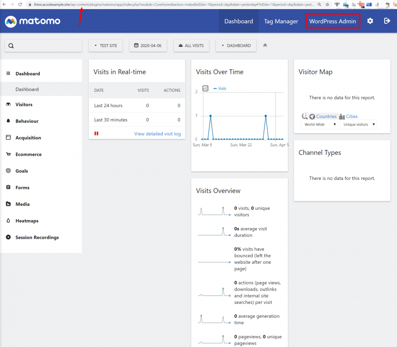
Task: Click the browser reload icon
Action: click(20, 4)
